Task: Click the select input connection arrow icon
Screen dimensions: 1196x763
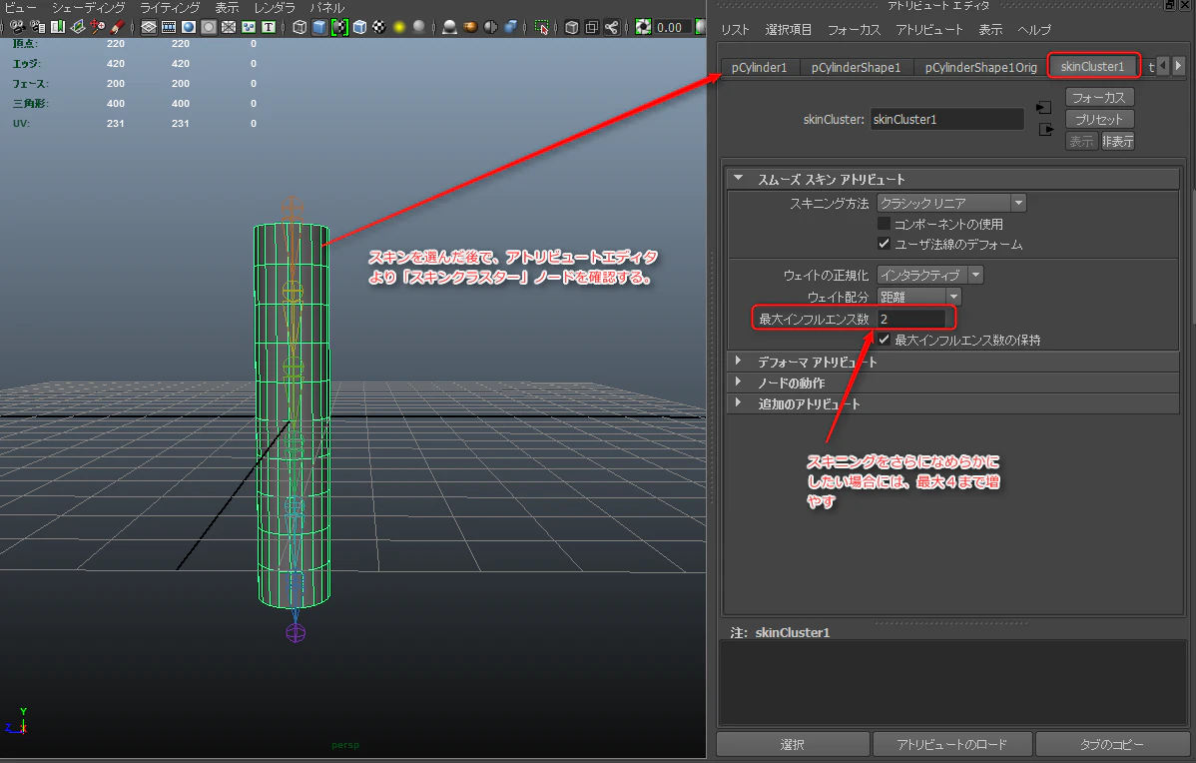Action: pyautogui.click(x=1044, y=108)
